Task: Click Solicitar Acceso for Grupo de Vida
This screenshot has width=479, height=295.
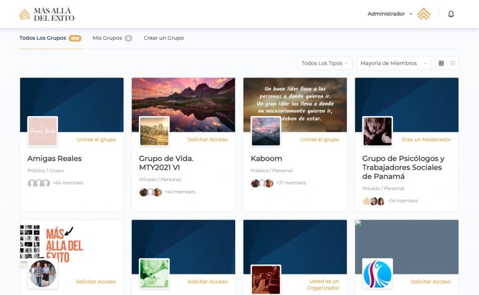Action: 207,140
